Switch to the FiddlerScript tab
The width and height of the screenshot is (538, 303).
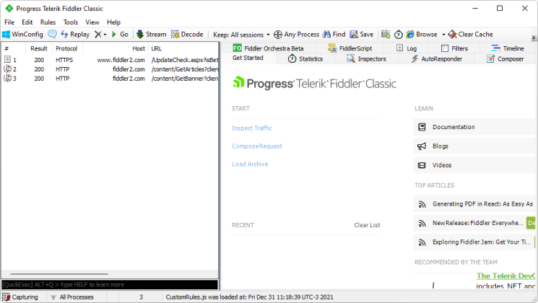tap(350, 48)
